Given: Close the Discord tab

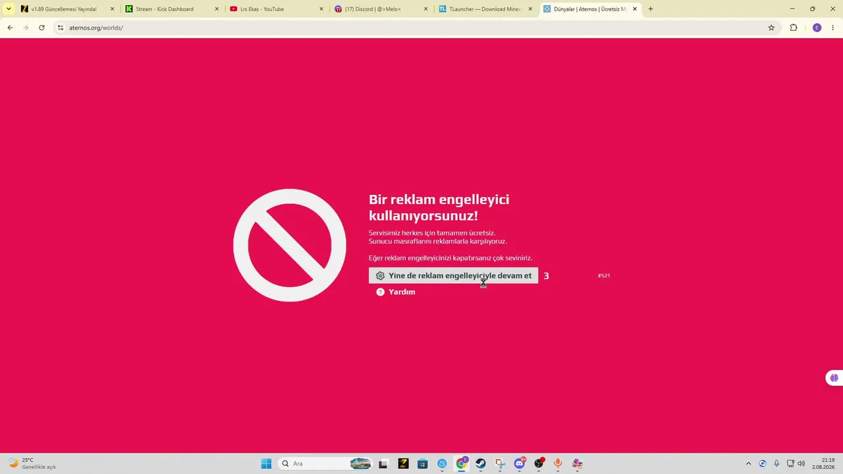Looking at the screenshot, I should click(x=425, y=9).
